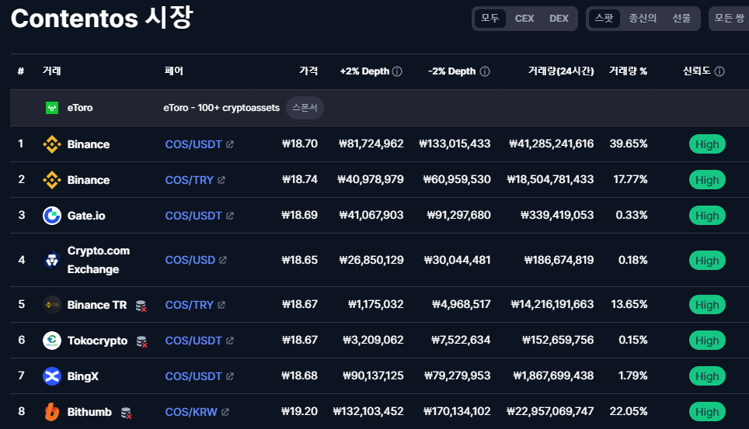This screenshot has width=749, height=429.
Task: Click the Gate.io exchange logo
Action: coord(52,216)
